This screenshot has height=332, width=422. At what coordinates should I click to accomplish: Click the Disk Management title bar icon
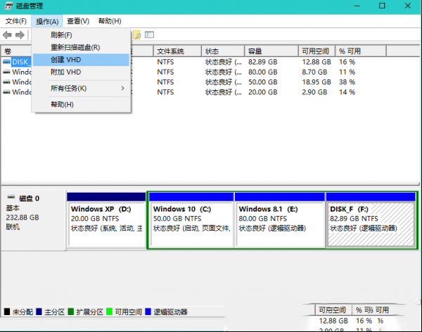point(8,6)
